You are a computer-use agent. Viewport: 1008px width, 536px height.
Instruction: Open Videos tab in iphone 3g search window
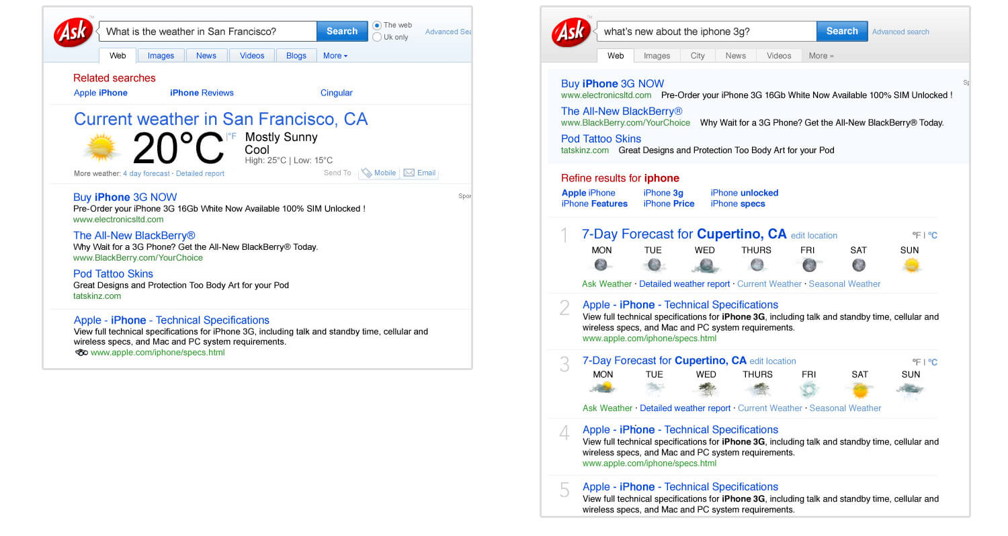pyautogui.click(x=779, y=56)
